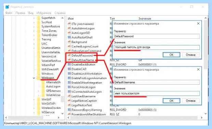Viewport: 212px width, 129px height.
Task: Click the string icon of DefaultUserName
Action: (x=69, y=60)
